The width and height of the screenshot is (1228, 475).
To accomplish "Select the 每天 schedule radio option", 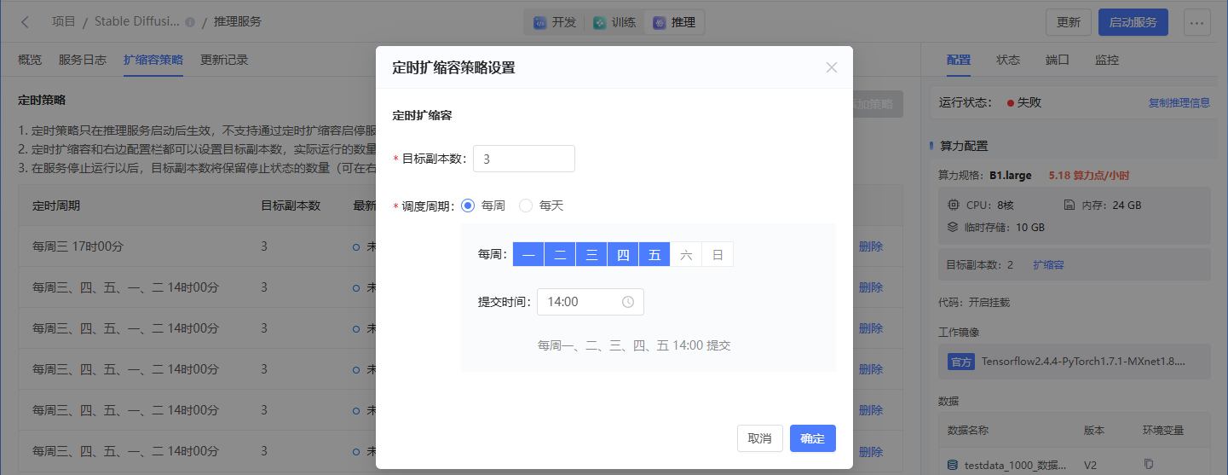I will [526, 206].
